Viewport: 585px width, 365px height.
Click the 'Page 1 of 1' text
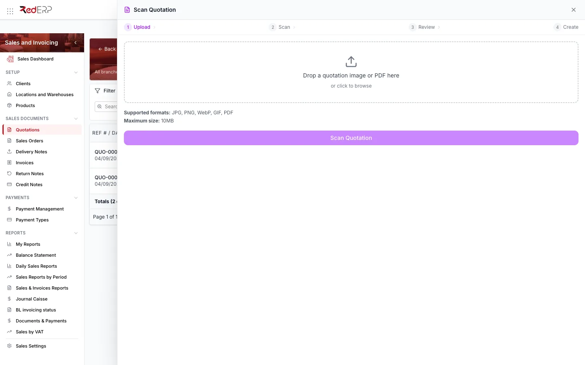point(105,217)
